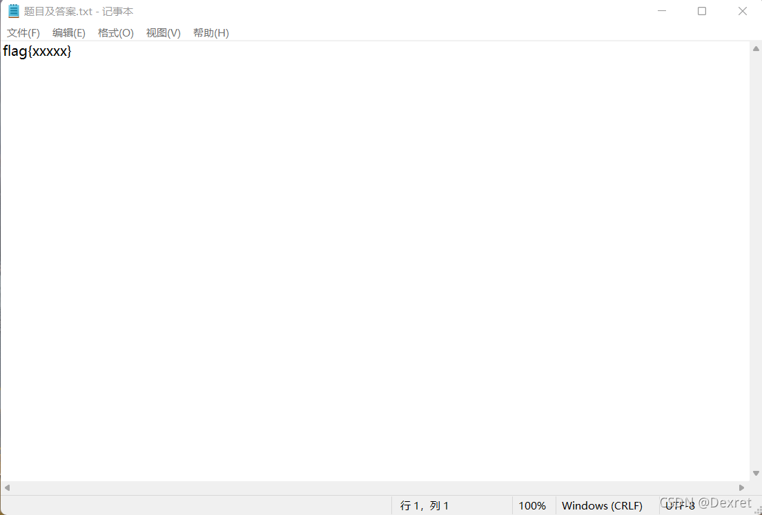This screenshot has height=515, width=762.
Task: Open the 文件(F) menu
Action: tap(23, 33)
